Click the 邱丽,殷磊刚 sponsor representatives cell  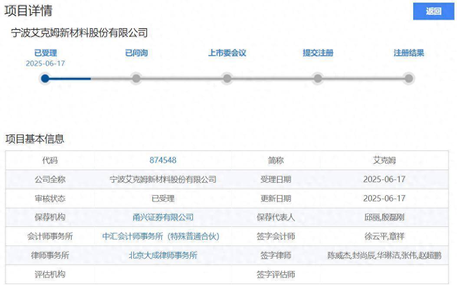(x=385, y=217)
